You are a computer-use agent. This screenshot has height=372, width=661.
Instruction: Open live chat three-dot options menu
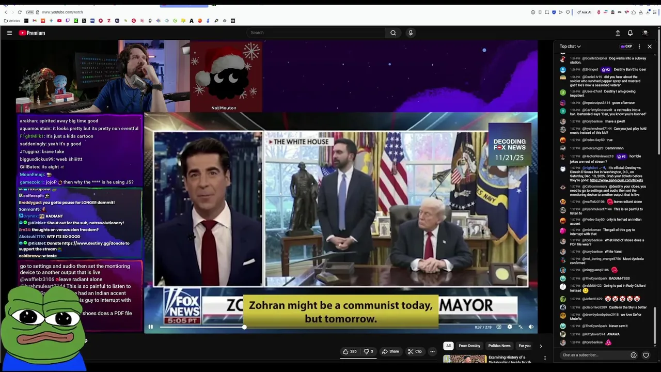[639, 47]
